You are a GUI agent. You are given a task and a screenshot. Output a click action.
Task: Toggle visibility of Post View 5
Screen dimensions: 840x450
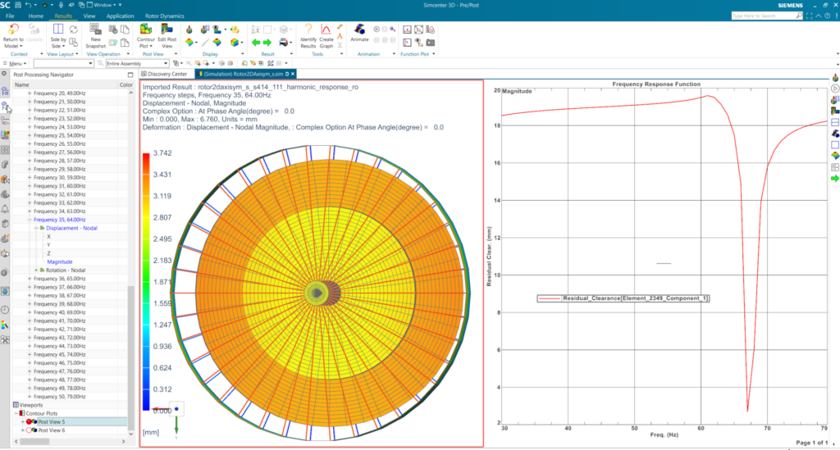[x=30, y=422]
